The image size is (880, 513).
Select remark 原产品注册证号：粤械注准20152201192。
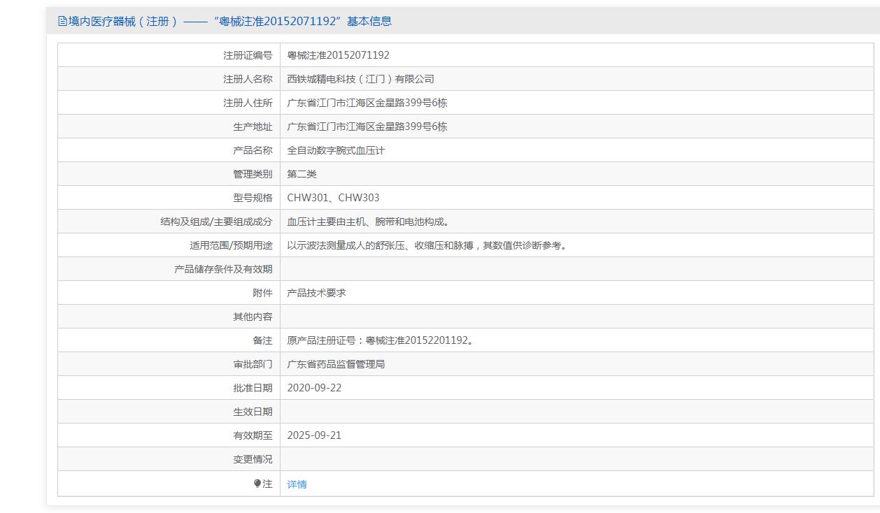(x=382, y=340)
